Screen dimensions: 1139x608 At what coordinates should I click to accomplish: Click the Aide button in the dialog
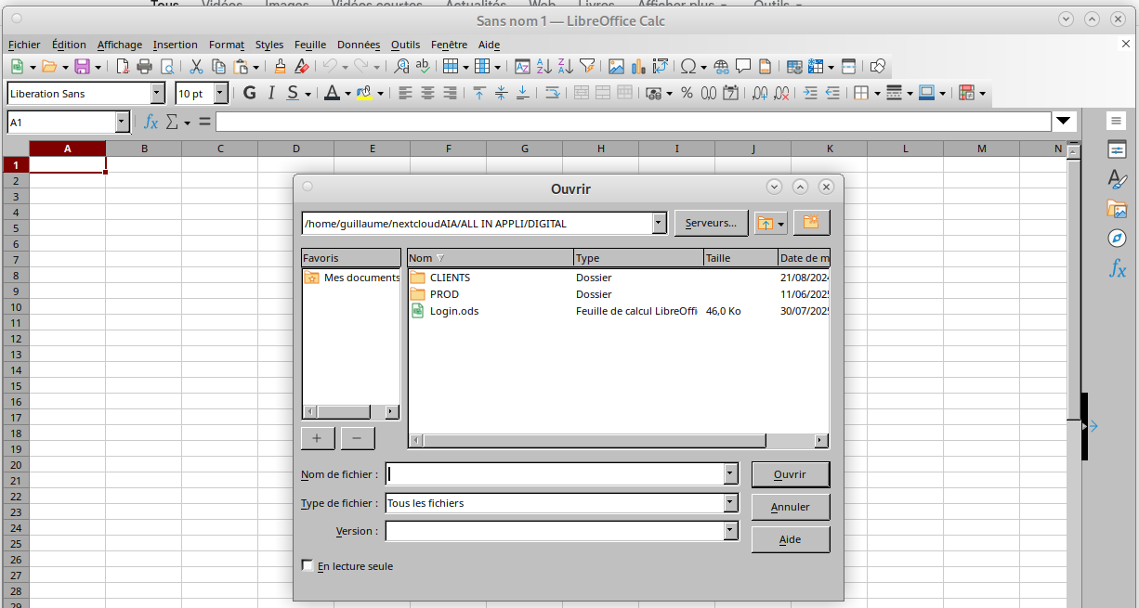point(791,539)
